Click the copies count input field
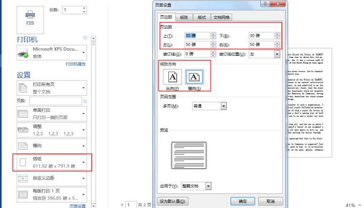The height and width of the screenshot is (208, 364). coord(72,10)
